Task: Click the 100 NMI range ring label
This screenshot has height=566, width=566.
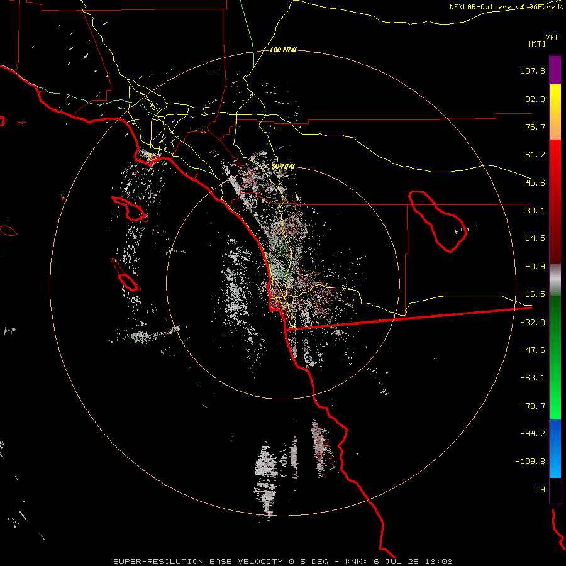Action: click(284, 50)
